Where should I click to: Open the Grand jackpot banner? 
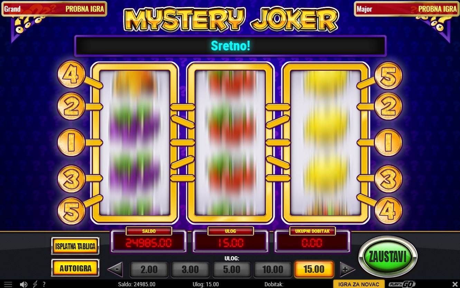[54, 9]
